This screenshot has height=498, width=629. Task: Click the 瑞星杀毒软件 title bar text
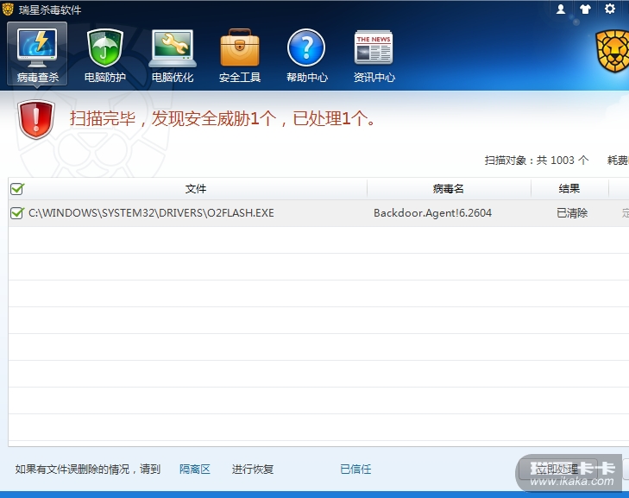(50, 9)
